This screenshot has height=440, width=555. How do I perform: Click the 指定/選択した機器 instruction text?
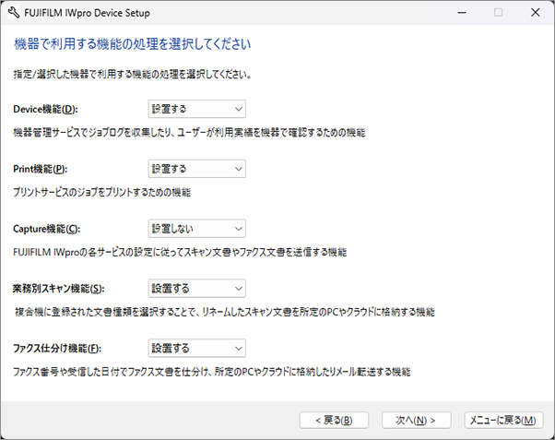pos(133,75)
